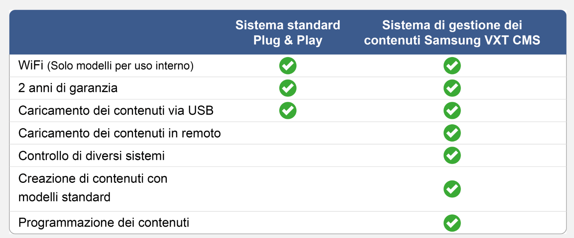Viewport: 574px width, 238px height.
Task: Click the '2 anni di garanzia' label
Action: coord(68,88)
